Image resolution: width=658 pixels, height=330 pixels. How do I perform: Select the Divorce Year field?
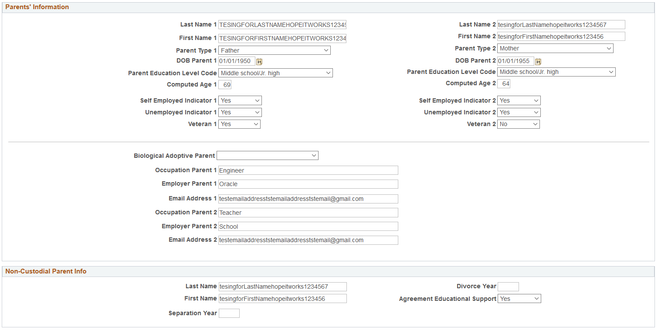coord(508,287)
